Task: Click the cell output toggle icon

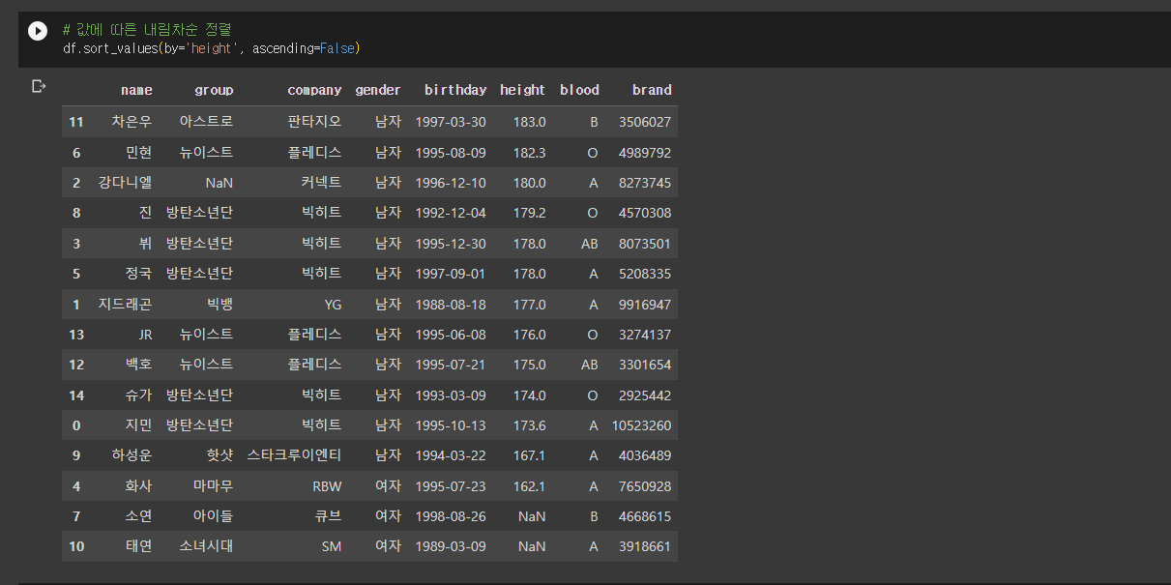Action: pos(39,87)
